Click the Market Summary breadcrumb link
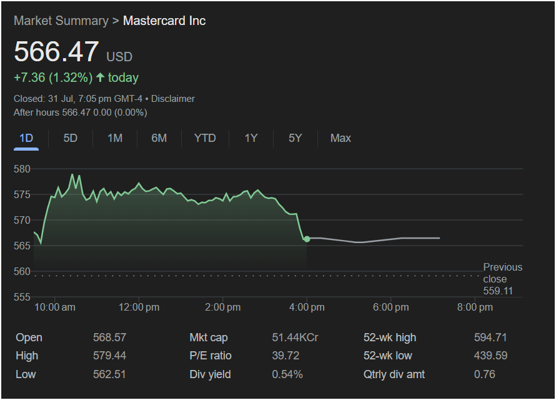The width and height of the screenshot is (556, 400). click(x=61, y=21)
